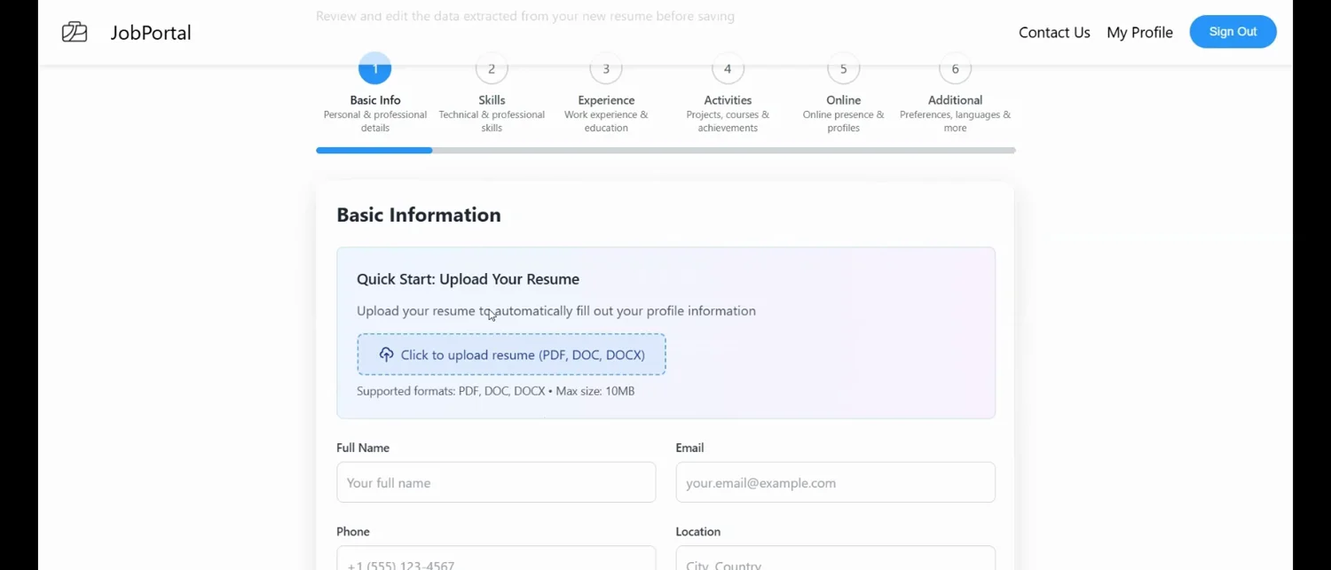Click 'Supported formats: PDF, DOC, DOCX' text
1331x570 pixels.
pyautogui.click(x=451, y=391)
